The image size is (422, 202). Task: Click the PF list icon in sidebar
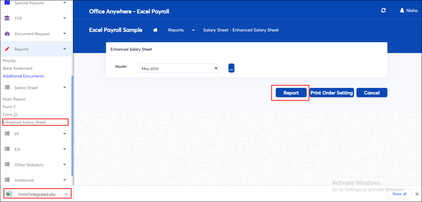click(7, 134)
